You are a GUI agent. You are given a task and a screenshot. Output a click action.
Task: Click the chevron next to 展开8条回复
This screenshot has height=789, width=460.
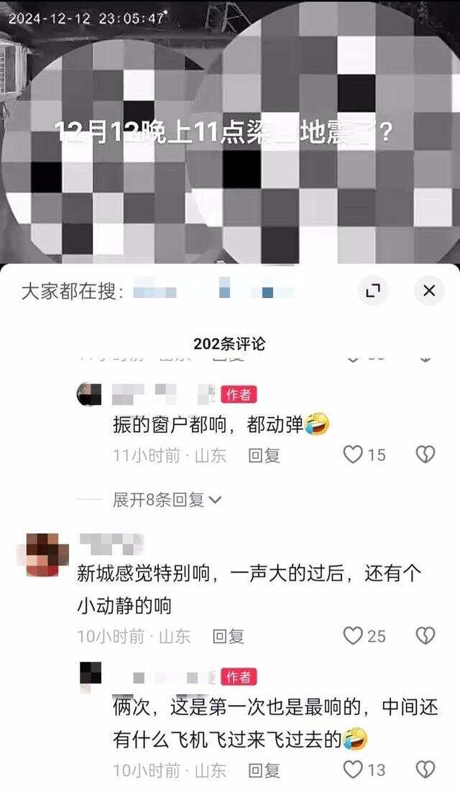point(215,500)
